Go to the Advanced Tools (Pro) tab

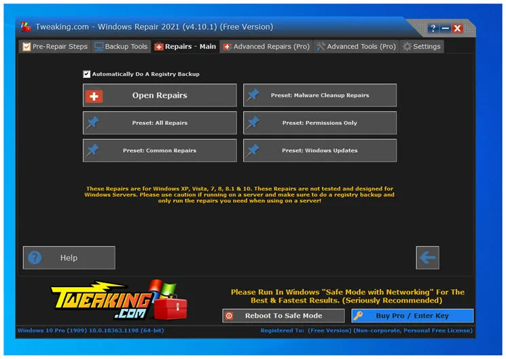357,46
